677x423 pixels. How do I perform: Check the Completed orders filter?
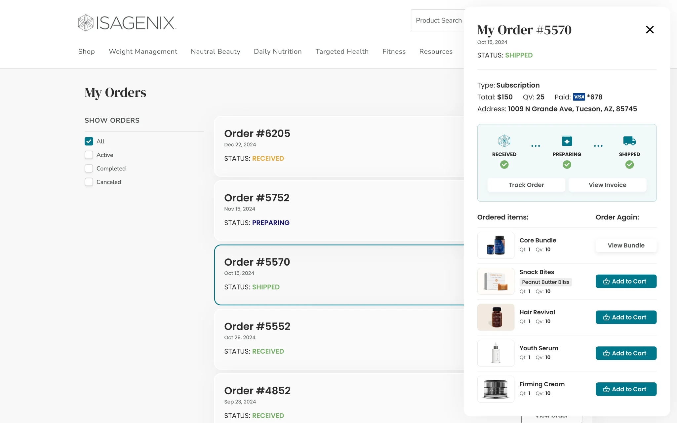89,169
